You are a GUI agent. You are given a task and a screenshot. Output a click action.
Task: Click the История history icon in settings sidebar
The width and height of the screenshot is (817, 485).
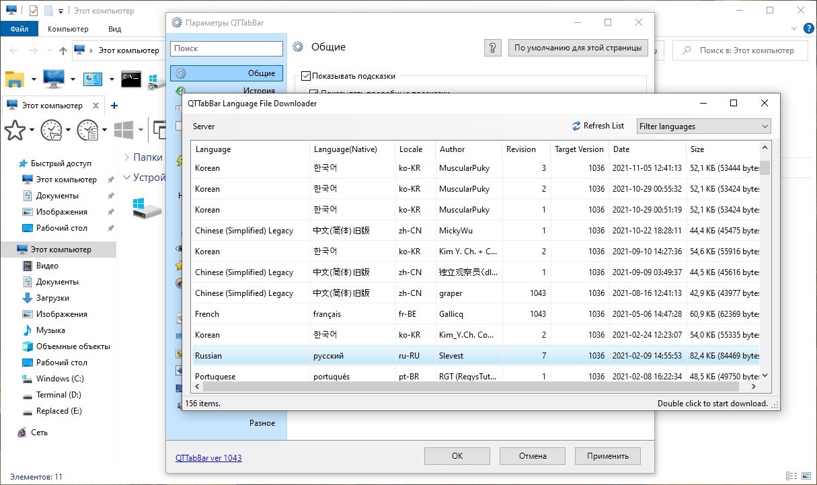180,91
